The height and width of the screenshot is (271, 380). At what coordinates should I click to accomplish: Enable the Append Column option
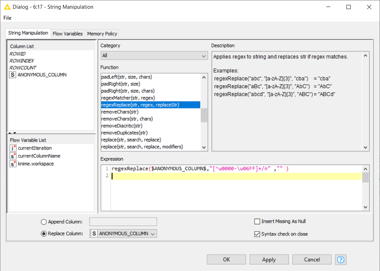click(43, 221)
